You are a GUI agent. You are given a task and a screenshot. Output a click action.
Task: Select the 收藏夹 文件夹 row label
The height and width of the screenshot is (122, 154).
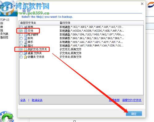pyautogui.click(x=36, y=57)
